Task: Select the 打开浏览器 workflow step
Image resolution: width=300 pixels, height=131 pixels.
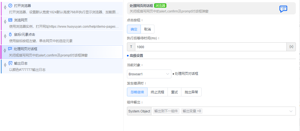Action: point(62,9)
